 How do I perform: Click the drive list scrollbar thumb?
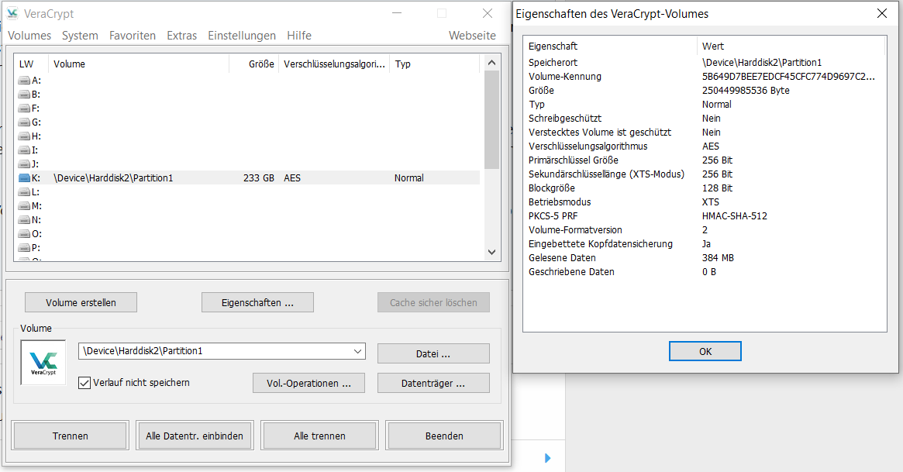pyautogui.click(x=491, y=119)
